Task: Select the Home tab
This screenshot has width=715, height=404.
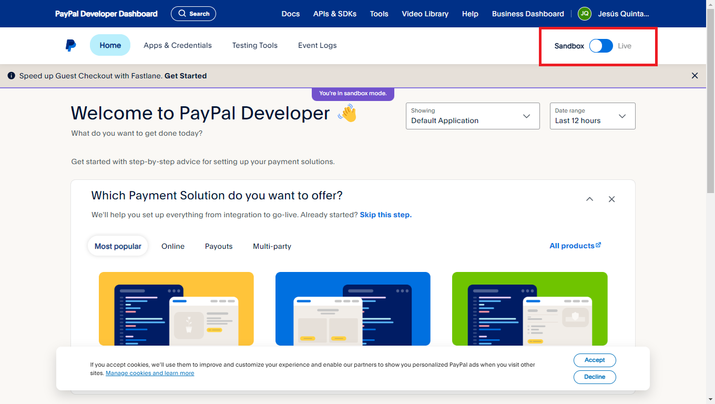Action: 110,45
